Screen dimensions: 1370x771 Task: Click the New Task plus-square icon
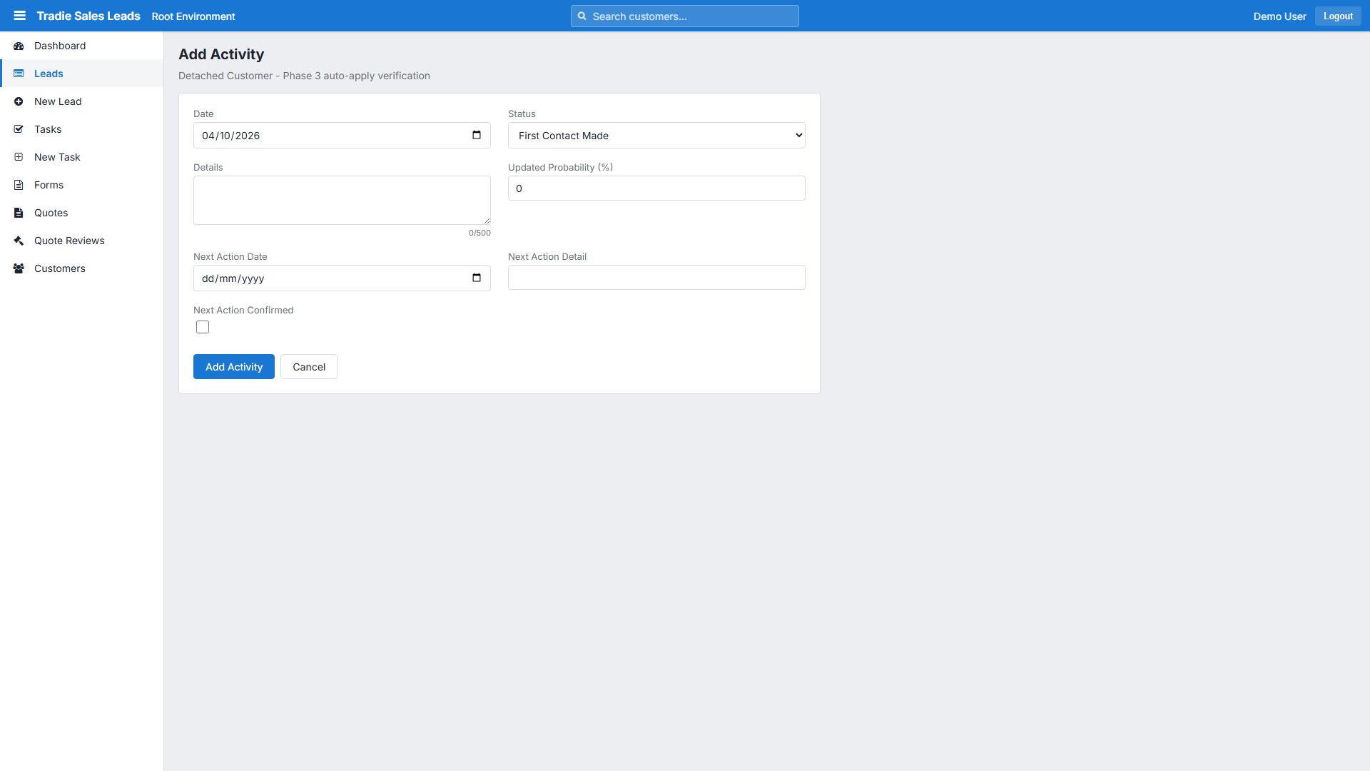19,157
